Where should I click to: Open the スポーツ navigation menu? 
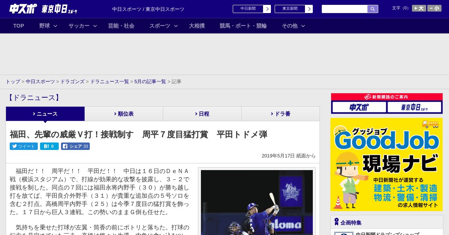pyautogui.click(x=160, y=26)
